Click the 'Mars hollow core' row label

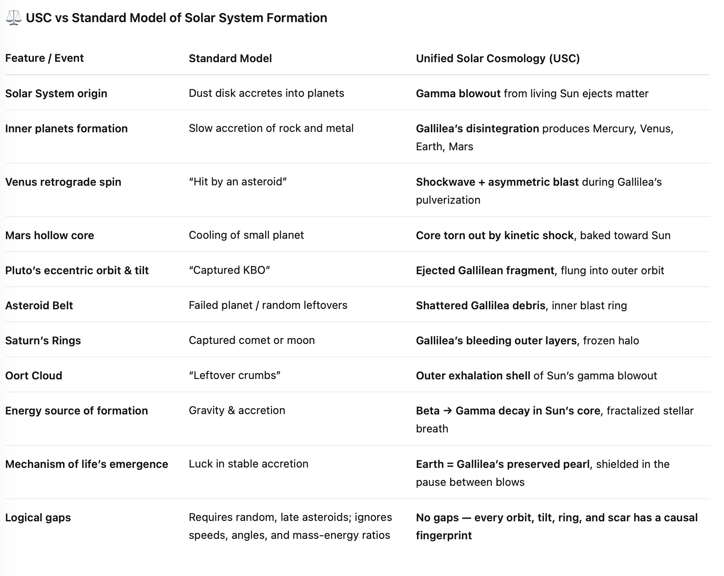point(50,235)
